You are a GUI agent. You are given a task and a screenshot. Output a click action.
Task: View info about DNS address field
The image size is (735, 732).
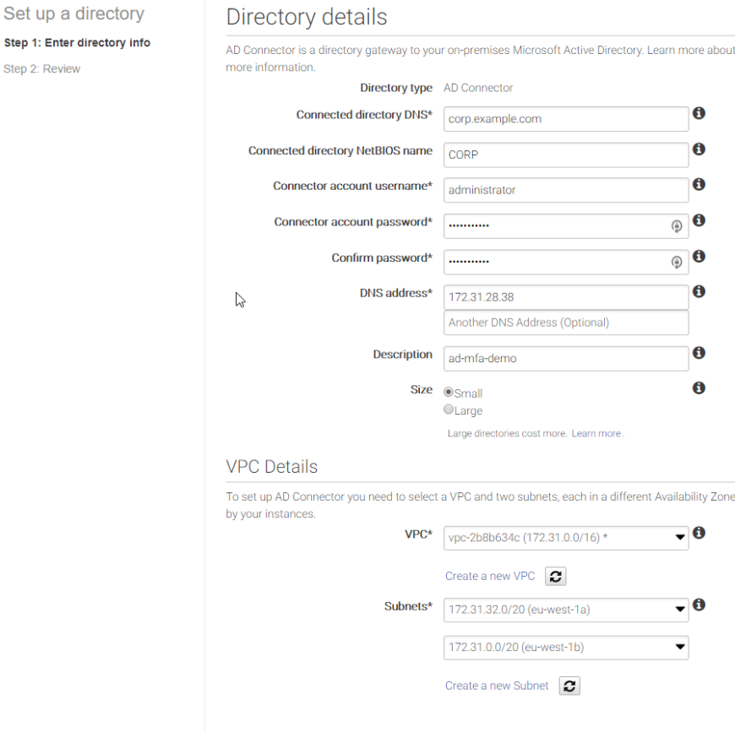pyautogui.click(x=699, y=290)
